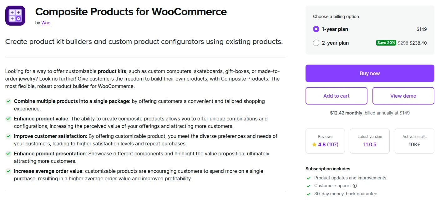Viewport: 440px width, 200px height.
Task: Click the yellow star rating icon
Action: [x=314, y=144]
